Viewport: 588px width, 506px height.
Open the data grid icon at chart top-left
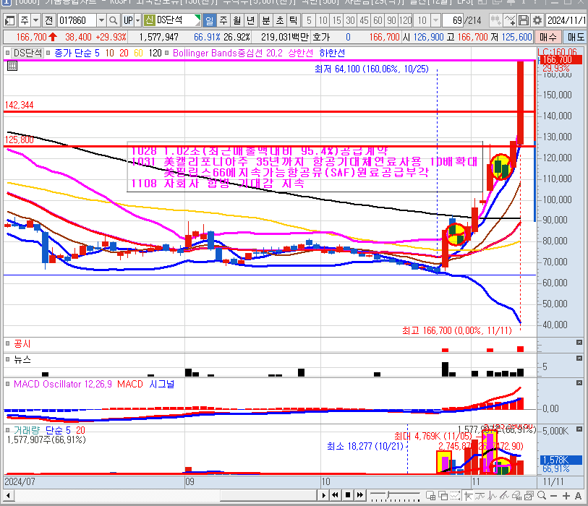(x=12, y=66)
